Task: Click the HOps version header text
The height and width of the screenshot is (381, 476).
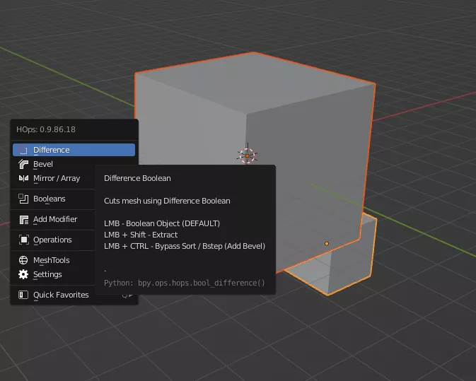Action: pyautogui.click(x=46, y=129)
